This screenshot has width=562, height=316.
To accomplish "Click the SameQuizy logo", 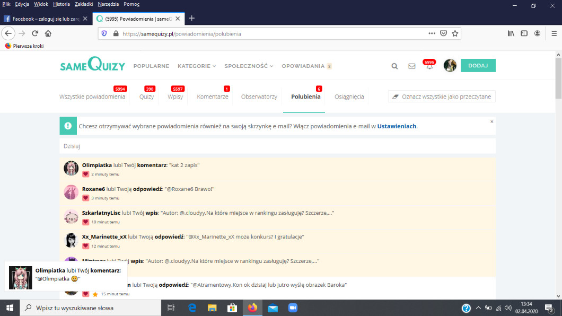I will [92, 66].
